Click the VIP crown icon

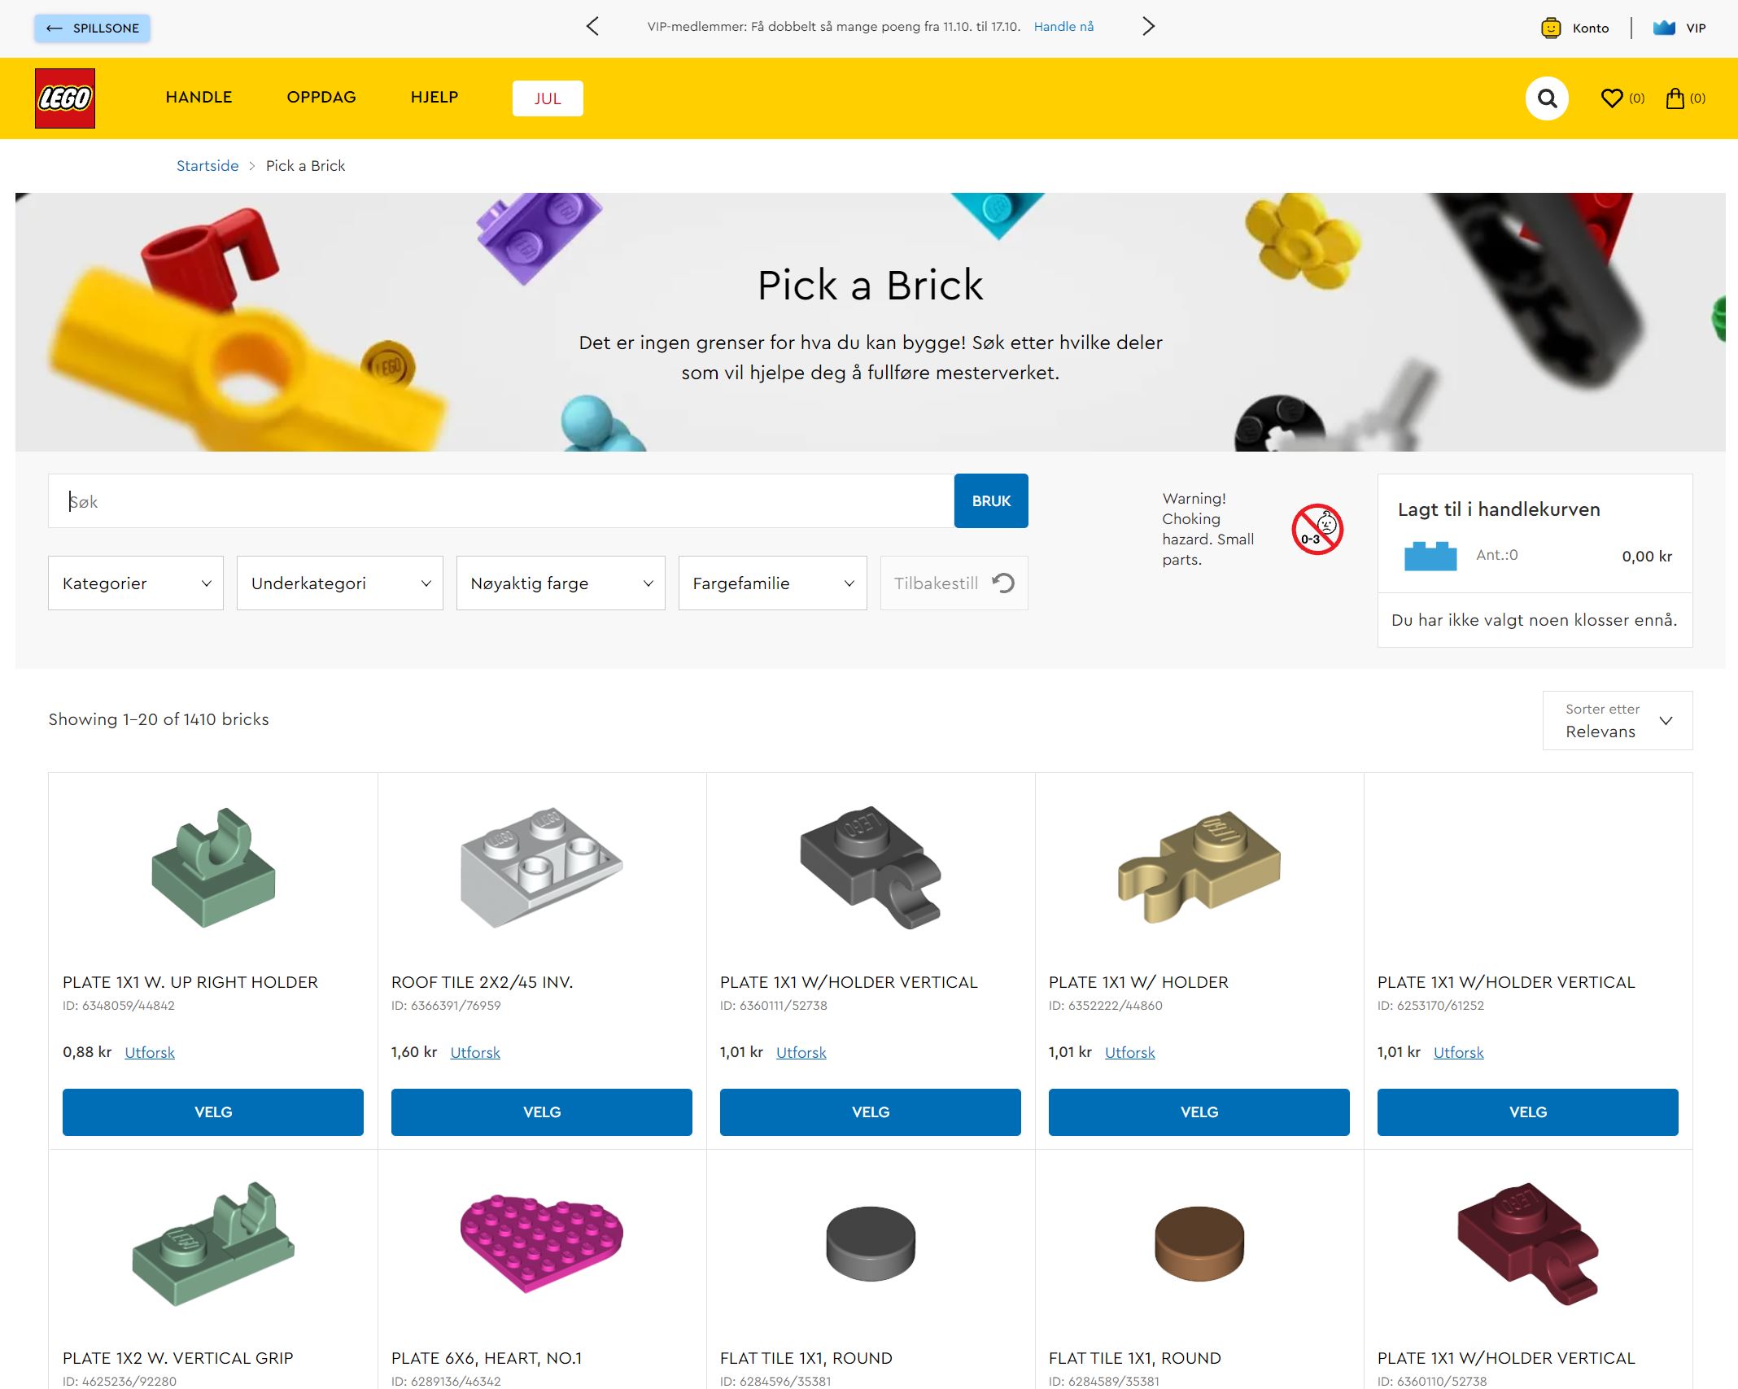1664,28
